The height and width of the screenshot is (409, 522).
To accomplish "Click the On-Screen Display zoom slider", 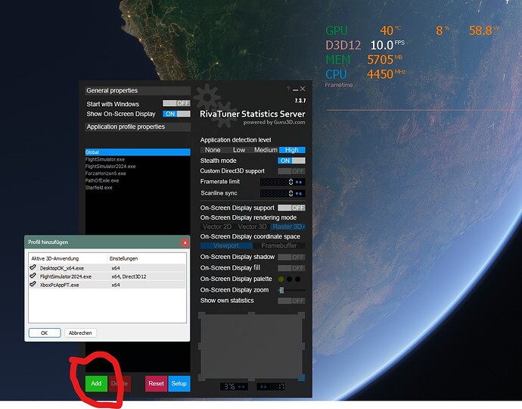I will (x=291, y=290).
